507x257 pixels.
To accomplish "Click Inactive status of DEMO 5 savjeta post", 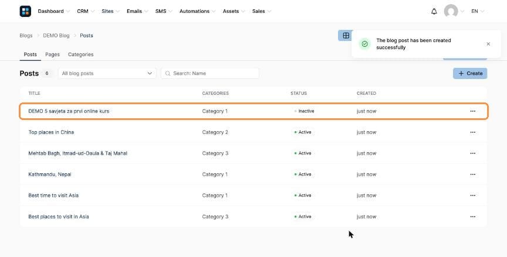I will point(305,111).
